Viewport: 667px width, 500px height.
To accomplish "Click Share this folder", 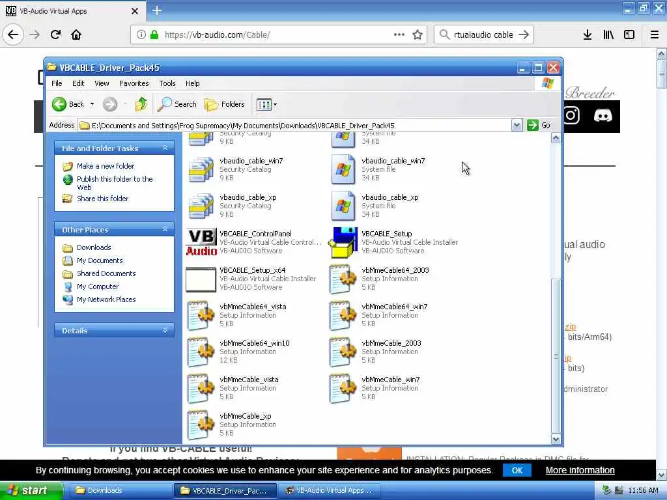I will point(102,199).
